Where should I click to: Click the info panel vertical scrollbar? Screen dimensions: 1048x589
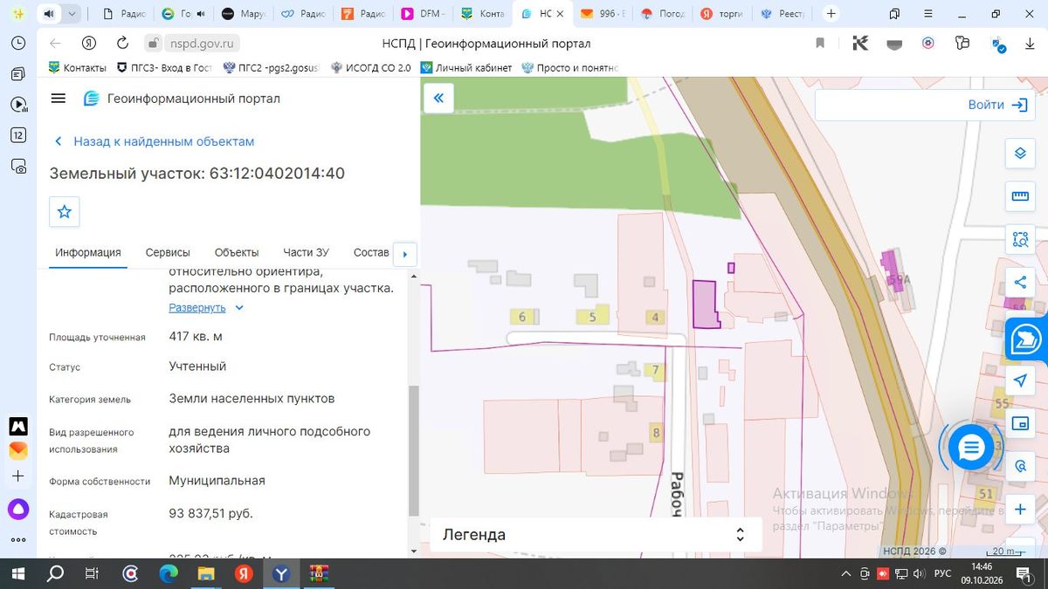414,451
